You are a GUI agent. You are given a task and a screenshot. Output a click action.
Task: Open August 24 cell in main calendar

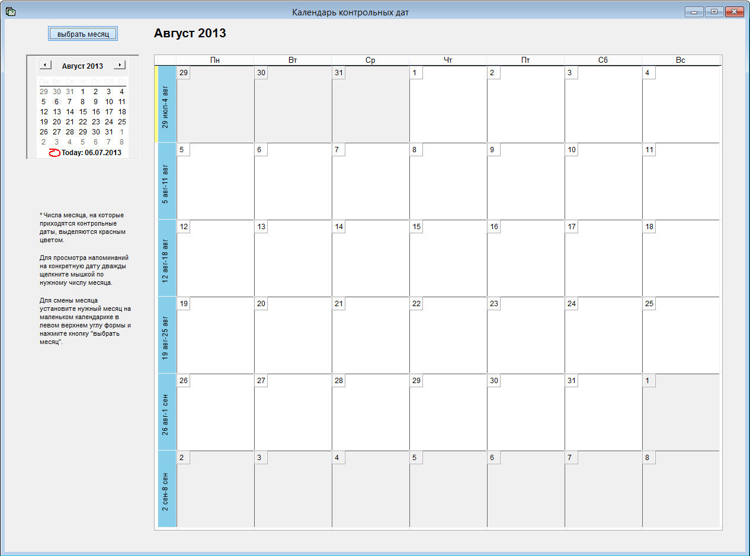[603, 335]
